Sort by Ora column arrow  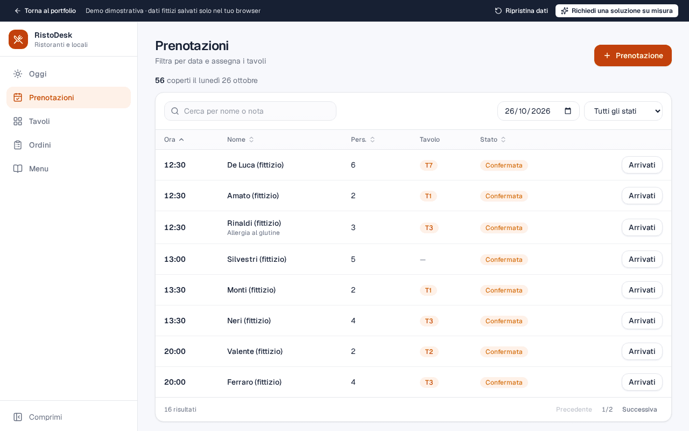coord(181,140)
